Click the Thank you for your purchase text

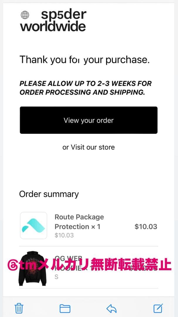tap(84, 60)
